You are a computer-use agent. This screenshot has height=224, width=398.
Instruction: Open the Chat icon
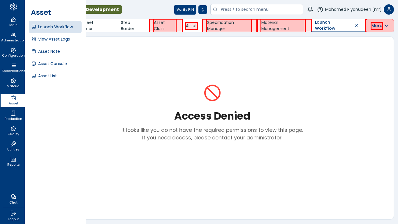click(13, 199)
